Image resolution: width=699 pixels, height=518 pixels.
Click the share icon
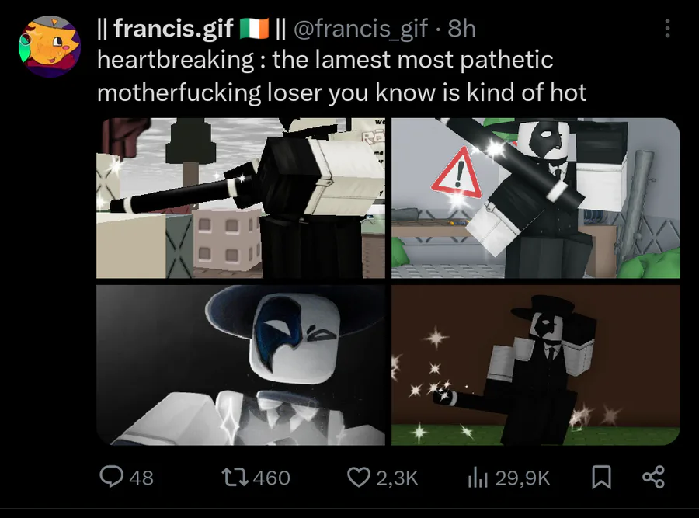coord(653,477)
